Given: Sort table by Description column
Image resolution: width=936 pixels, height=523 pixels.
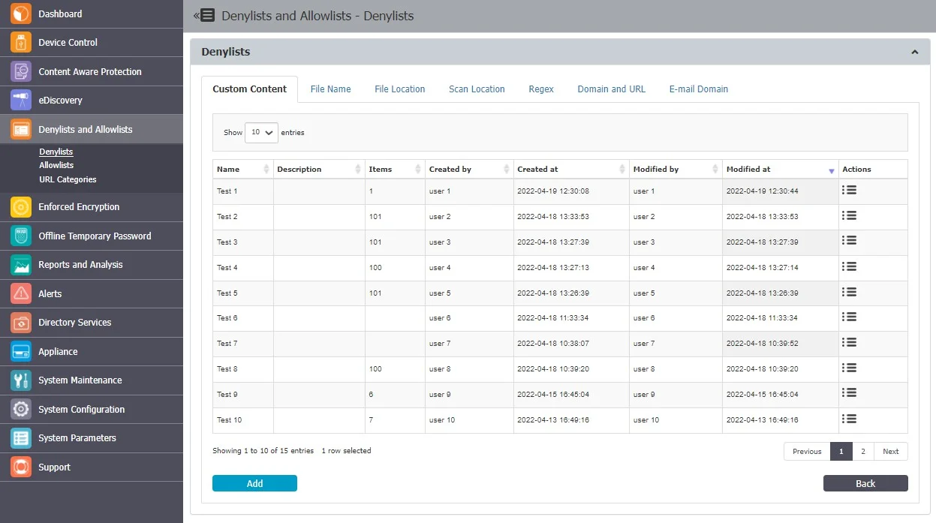Looking at the screenshot, I should point(318,169).
